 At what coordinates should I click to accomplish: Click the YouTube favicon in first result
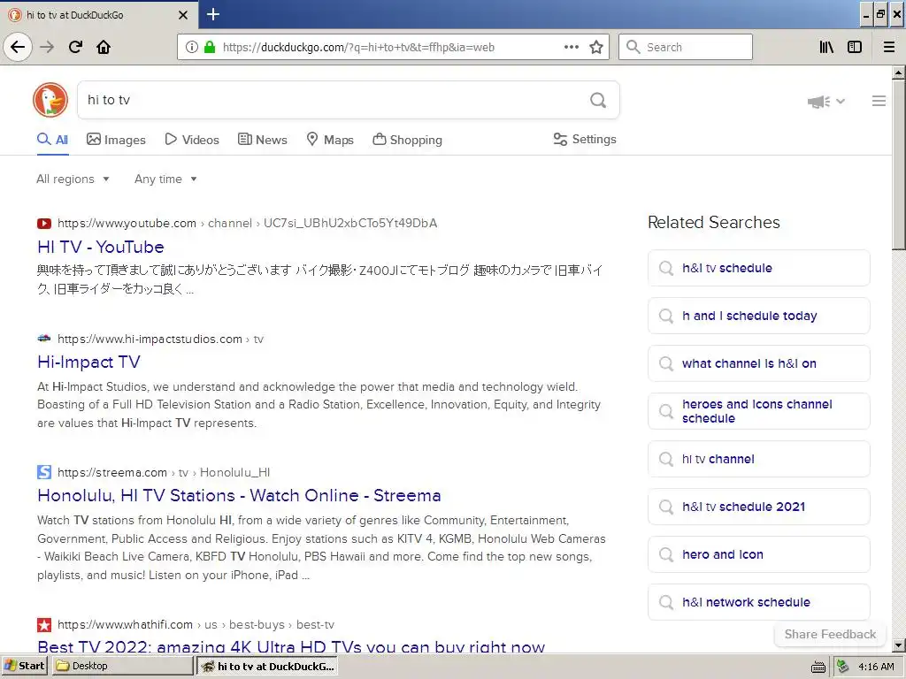click(x=44, y=224)
